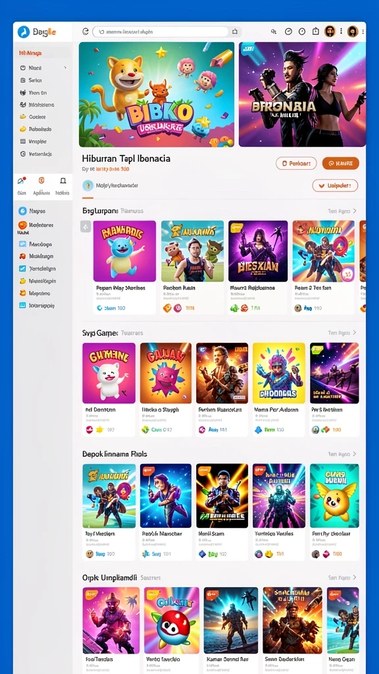Viewport: 379px width, 674px height.
Task: Click the orange badge icon under man-in-tank-top card
Action: point(167,308)
